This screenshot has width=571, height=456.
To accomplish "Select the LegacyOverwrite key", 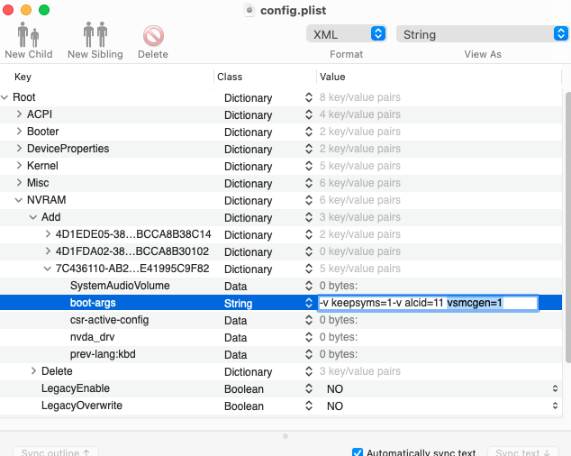I will [x=82, y=406].
